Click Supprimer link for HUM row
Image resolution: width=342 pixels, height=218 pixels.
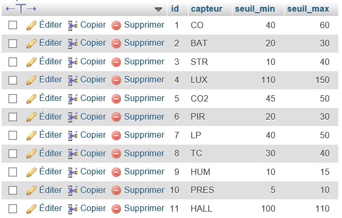tap(144, 172)
